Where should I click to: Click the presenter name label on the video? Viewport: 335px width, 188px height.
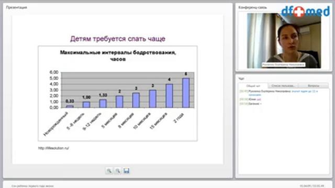point(283,65)
